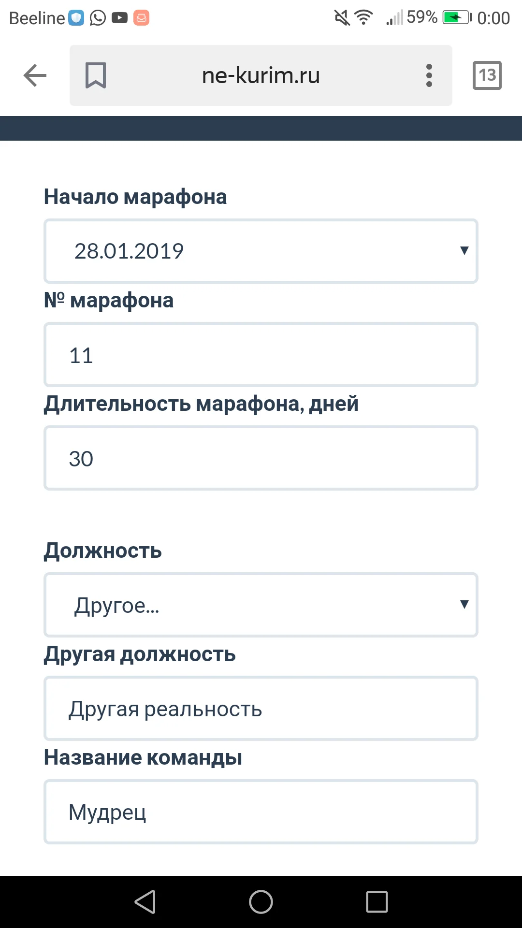Tap the muted notifications bell icon
Viewport: 522px width, 928px height.
(x=341, y=17)
